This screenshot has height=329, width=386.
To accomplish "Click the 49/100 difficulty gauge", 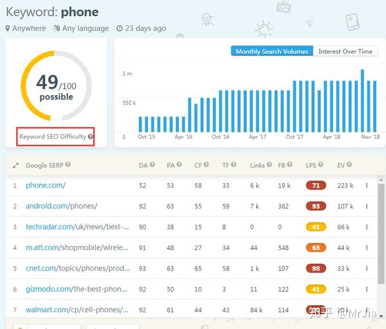I will pyautogui.click(x=56, y=86).
